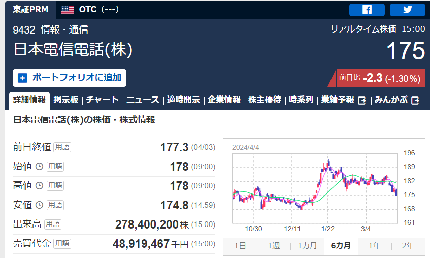Screen dimensions: 430x258
Task: Click the external link icon after 業績予報
Action: pyautogui.click(x=362, y=101)
